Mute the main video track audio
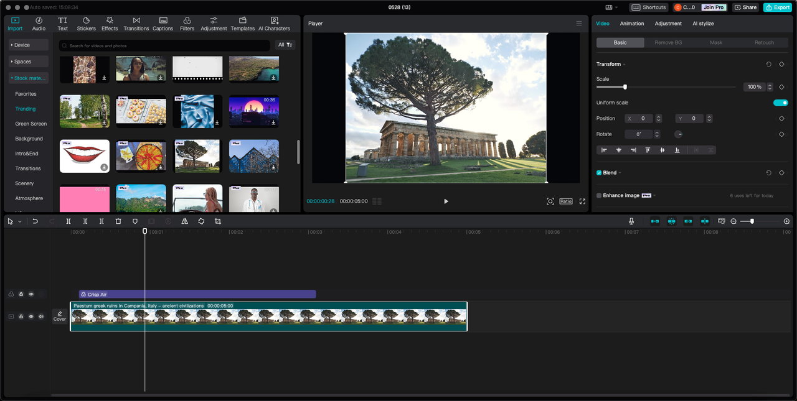Screen dimensions: 797x401 click(41, 316)
